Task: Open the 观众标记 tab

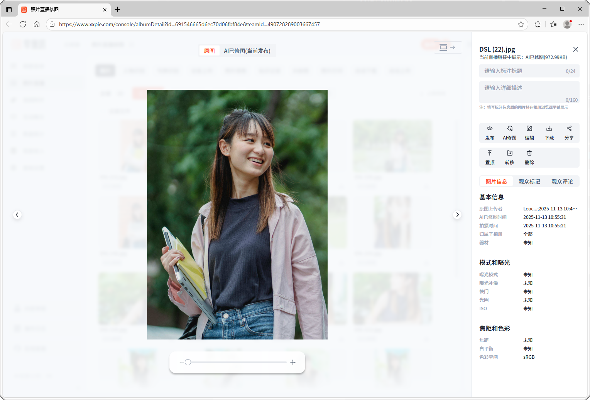Action: pyautogui.click(x=529, y=182)
